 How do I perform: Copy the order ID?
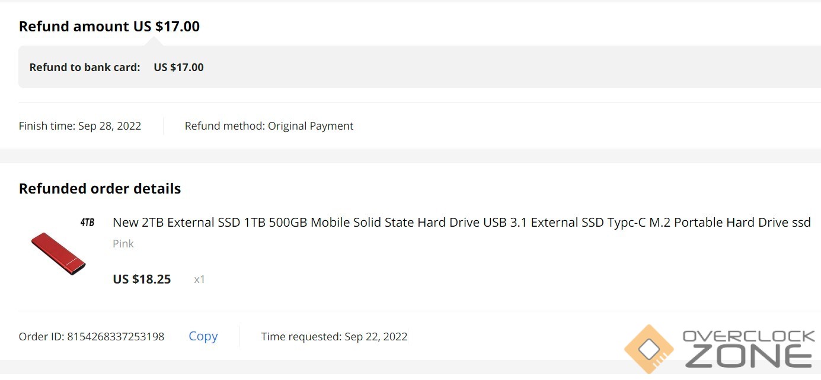(203, 336)
